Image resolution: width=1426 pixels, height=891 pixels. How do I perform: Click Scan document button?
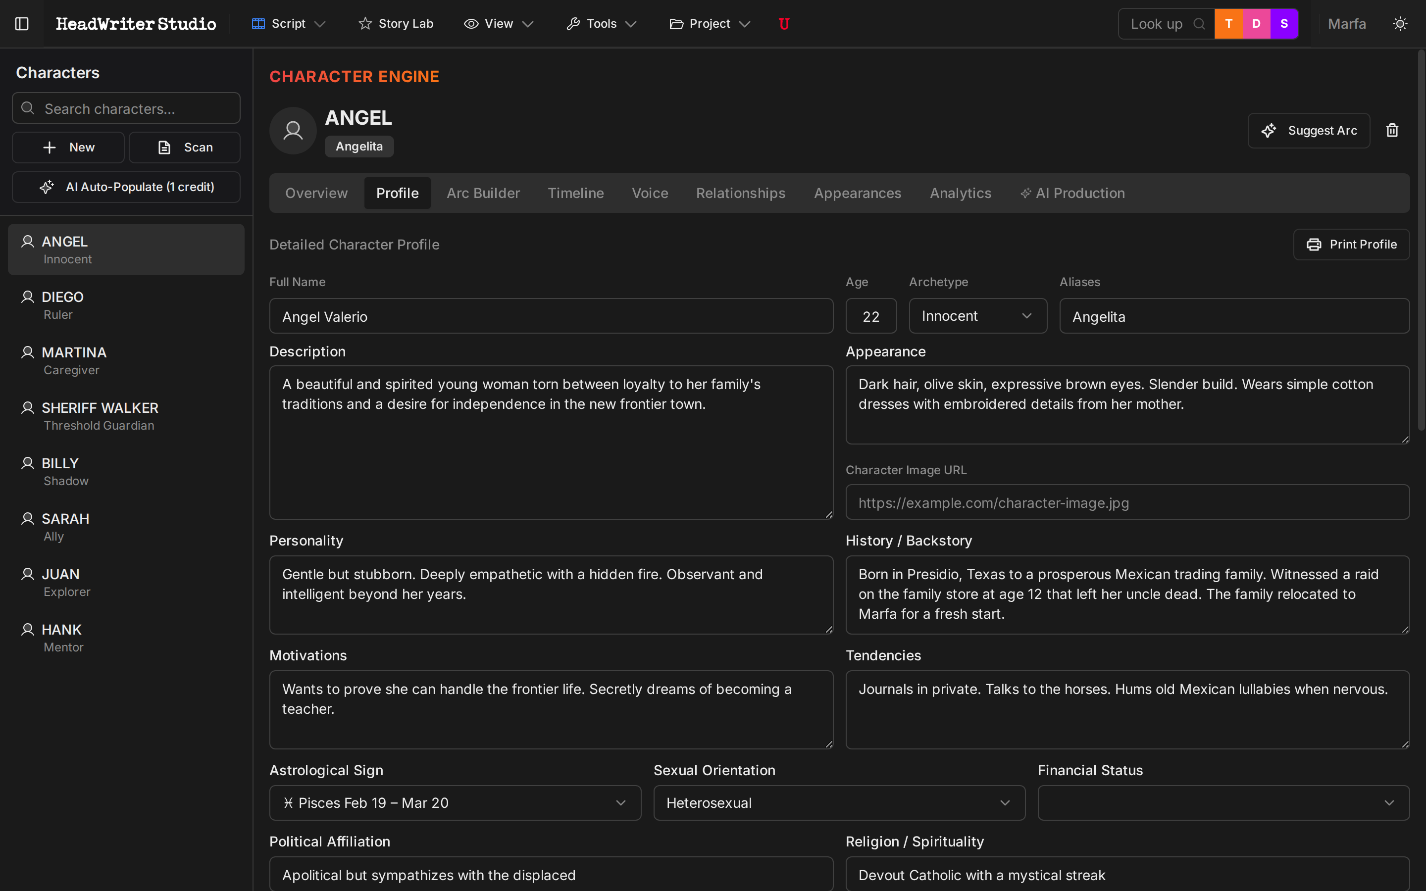point(185,148)
